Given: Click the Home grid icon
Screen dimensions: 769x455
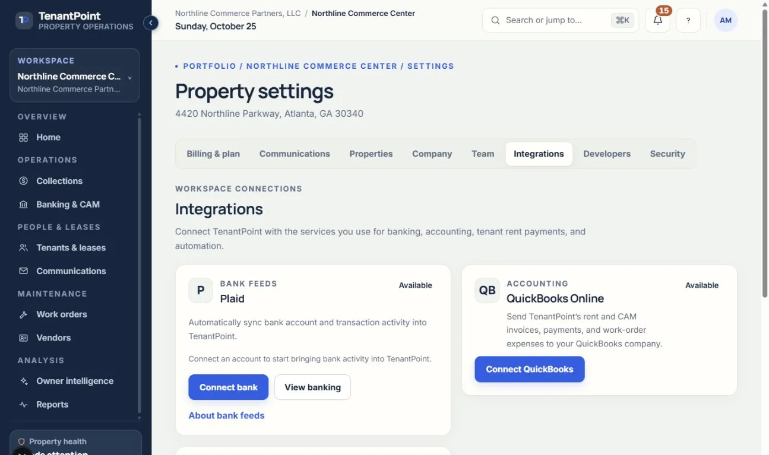Looking at the screenshot, I should coord(24,138).
